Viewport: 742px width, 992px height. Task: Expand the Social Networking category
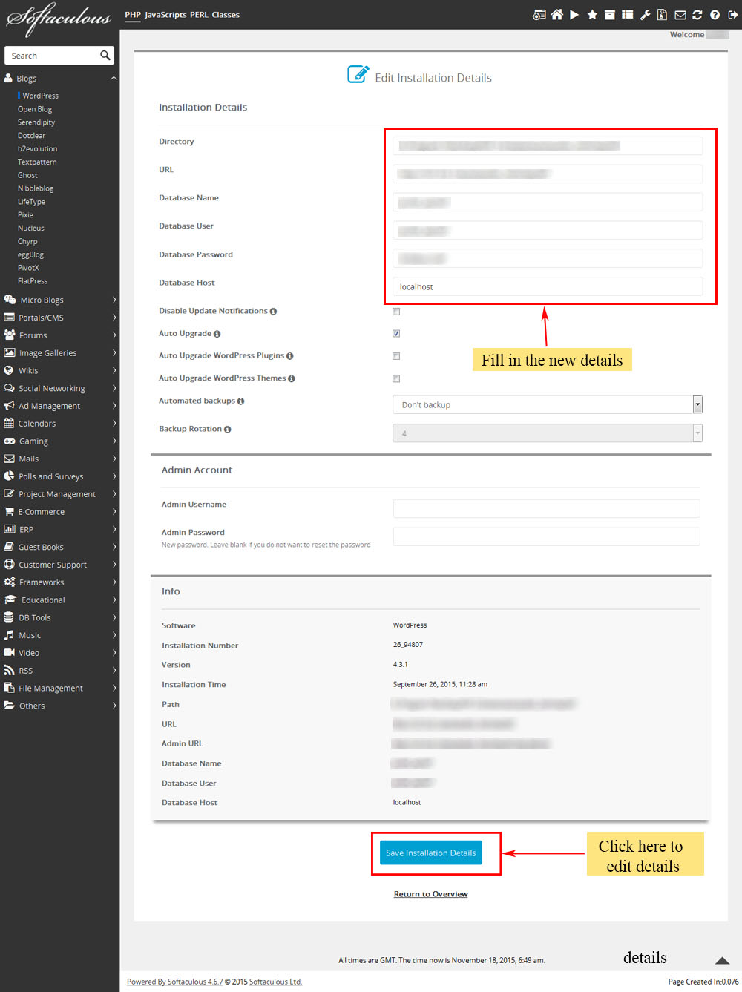point(59,388)
